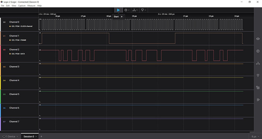This screenshot has width=262, height=139.
Task: Open the Capture menu
Action: click(22, 6)
